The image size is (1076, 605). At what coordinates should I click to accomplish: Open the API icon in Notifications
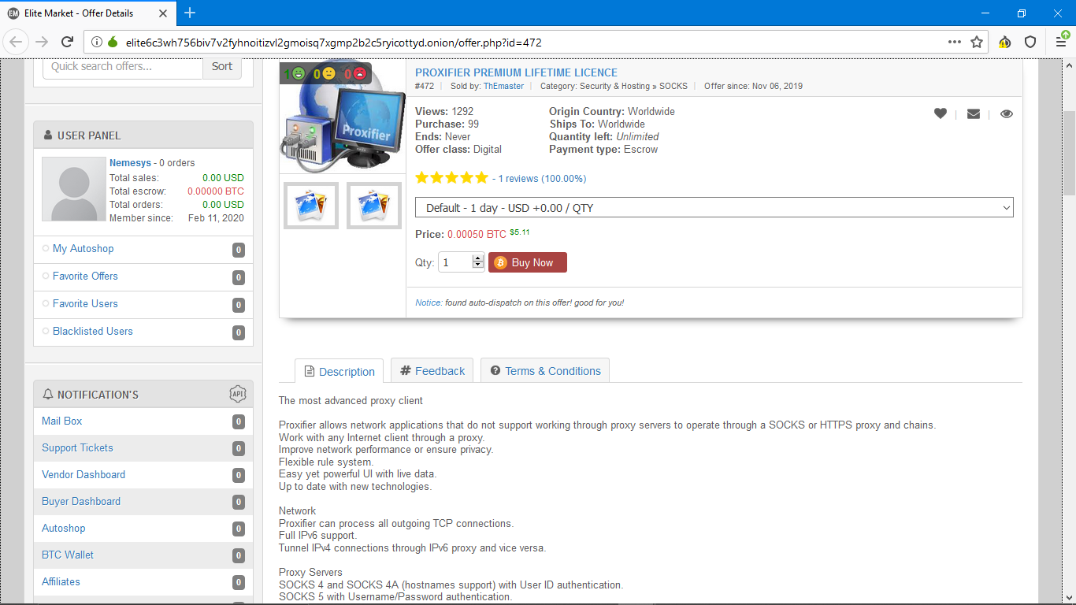(237, 394)
